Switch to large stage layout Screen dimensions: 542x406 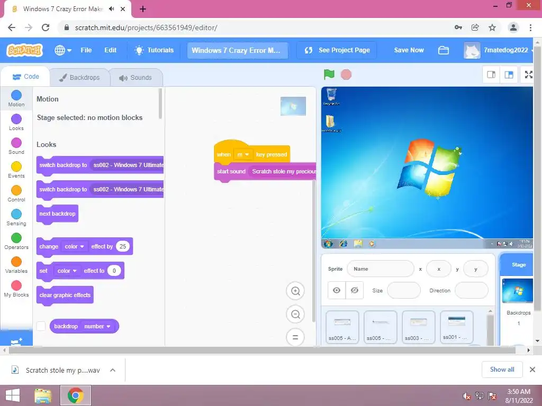[x=509, y=75]
